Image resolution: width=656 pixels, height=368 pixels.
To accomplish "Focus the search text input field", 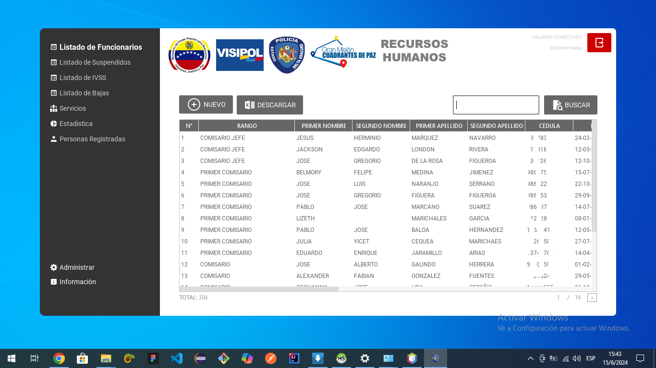I will coord(496,105).
